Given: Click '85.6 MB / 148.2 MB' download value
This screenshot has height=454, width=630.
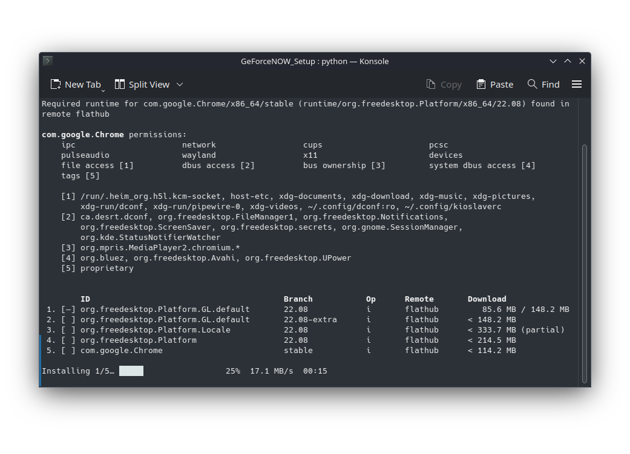Looking at the screenshot, I should 525,310.
